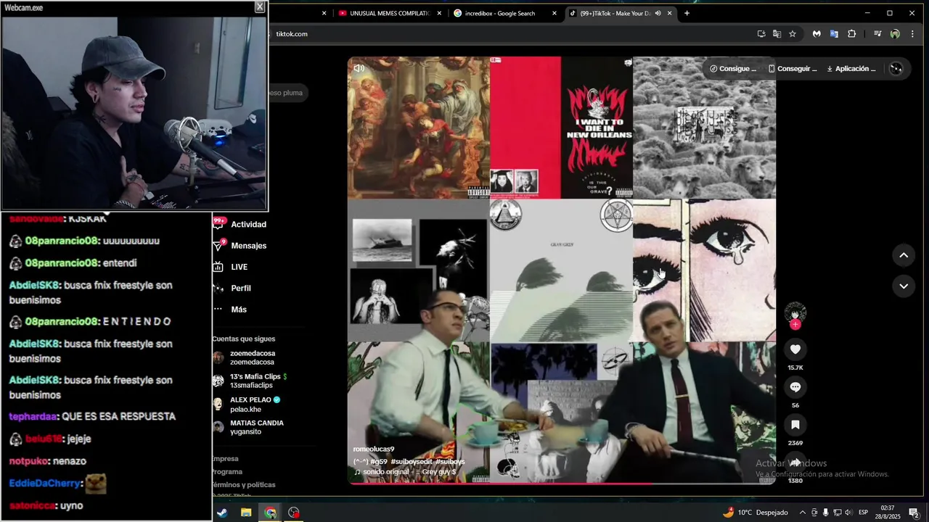Open the creator avatar beside the video
Image resolution: width=929 pixels, height=522 pixels.
coord(795,312)
